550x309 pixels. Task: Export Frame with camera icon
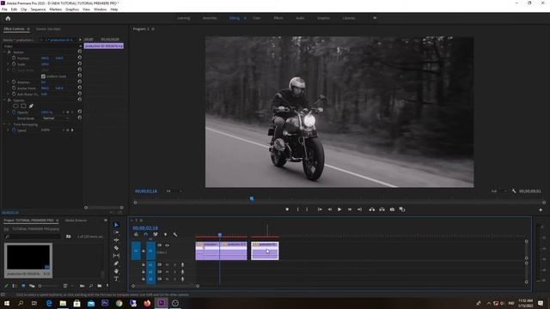(x=392, y=209)
